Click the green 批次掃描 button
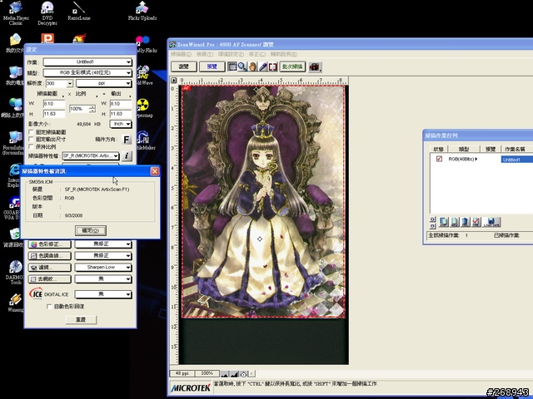This screenshot has height=399, width=533. (x=292, y=66)
